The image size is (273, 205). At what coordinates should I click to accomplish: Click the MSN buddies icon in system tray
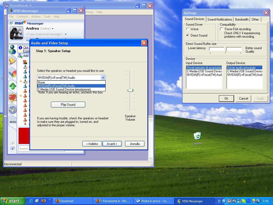(x=239, y=201)
